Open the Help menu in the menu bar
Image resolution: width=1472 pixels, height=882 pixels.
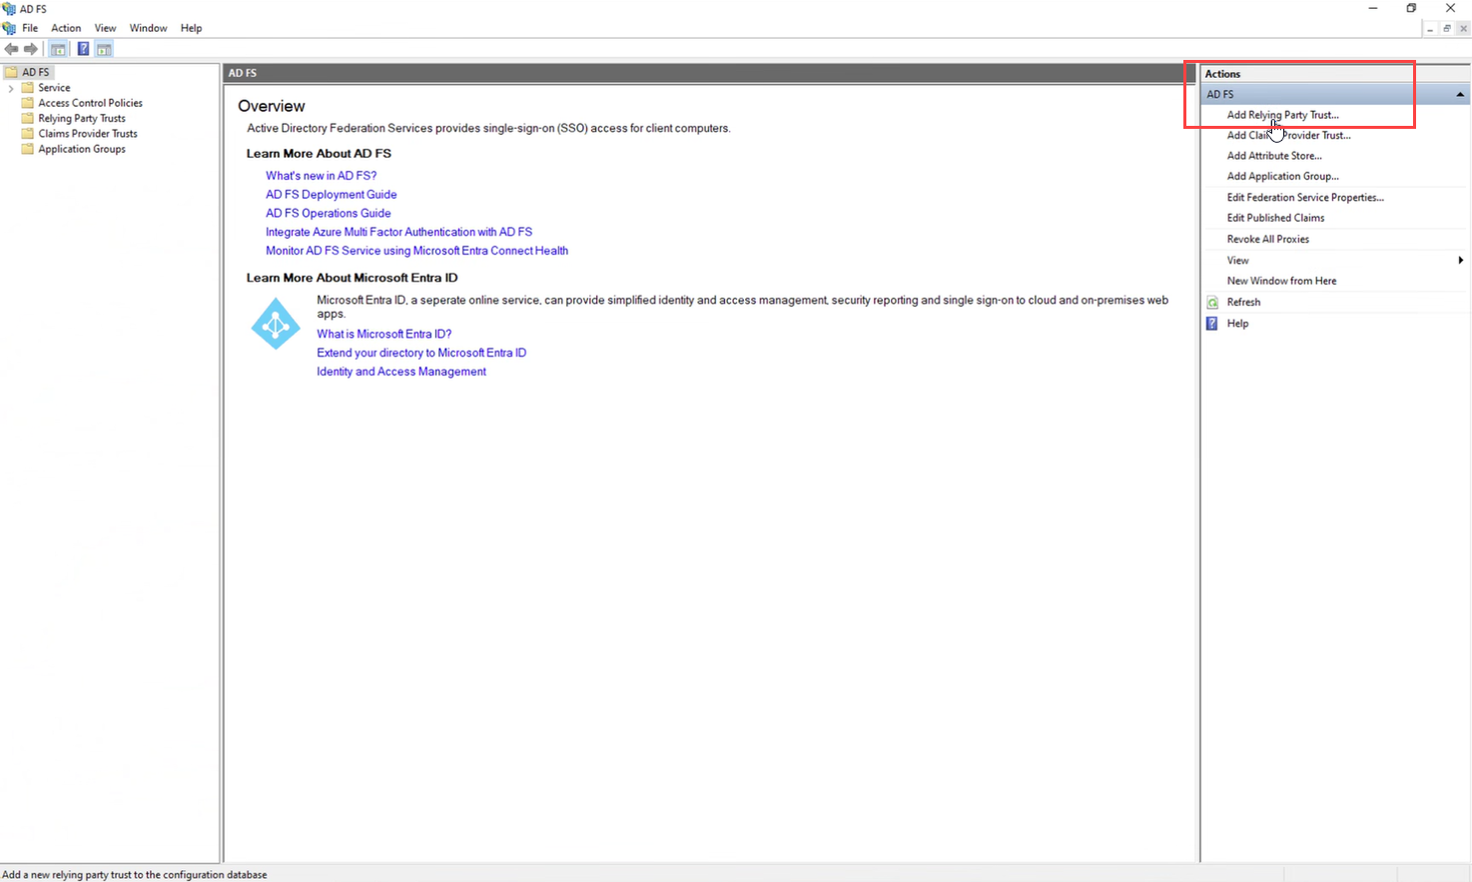pos(191,28)
